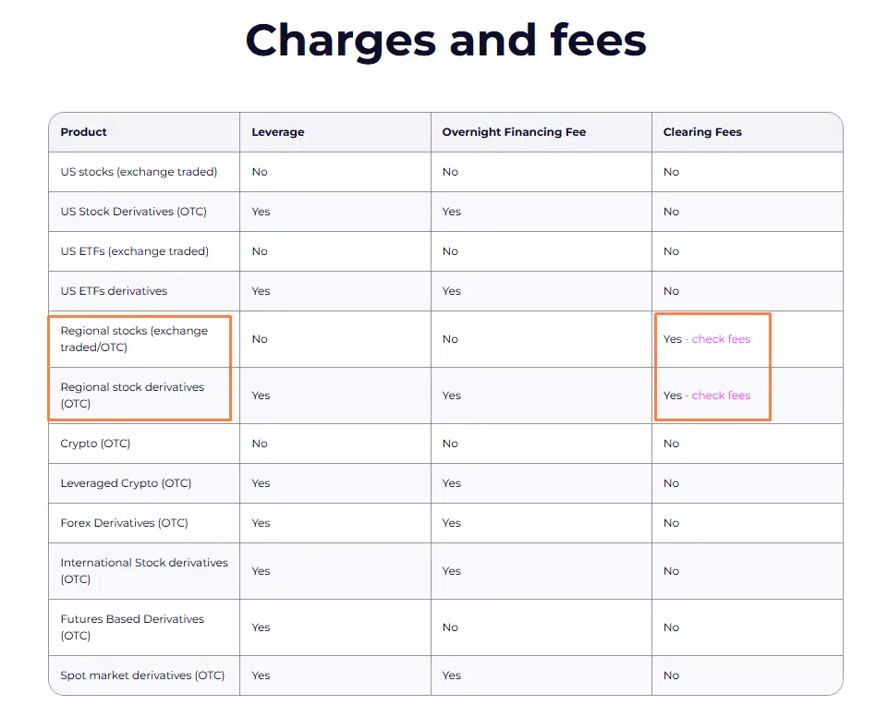Select the US Stock Derivatives (OTC) cell
The image size is (876, 718).
coord(133,212)
